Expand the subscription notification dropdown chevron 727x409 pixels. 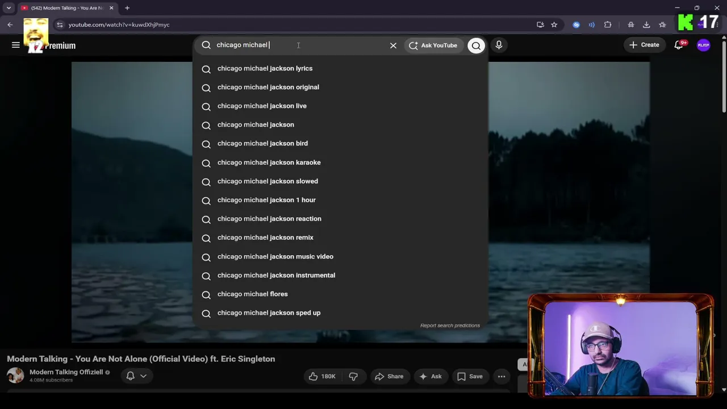[143, 375]
